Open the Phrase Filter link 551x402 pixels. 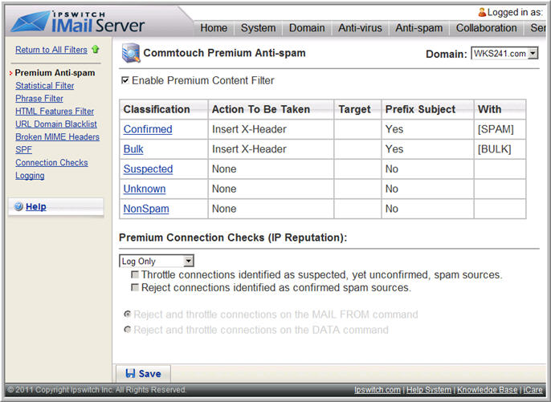(x=39, y=99)
